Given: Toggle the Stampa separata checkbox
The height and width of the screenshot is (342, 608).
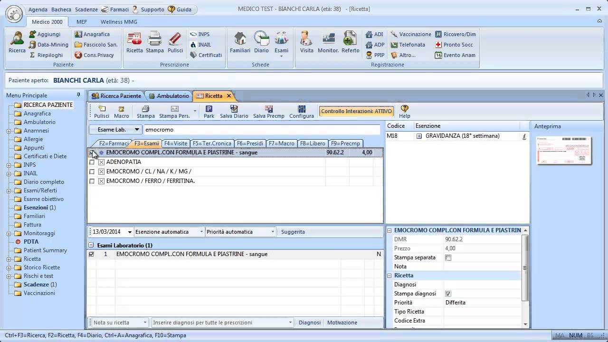Looking at the screenshot, I should tap(448, 257).
